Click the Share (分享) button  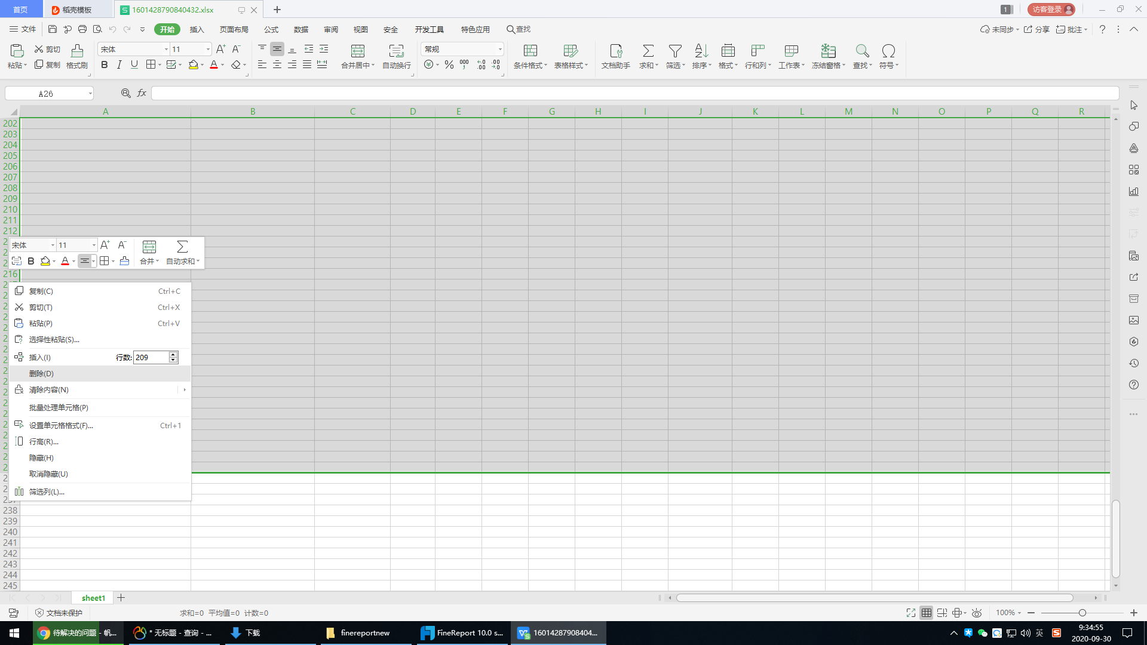(x=1036, y=29)
